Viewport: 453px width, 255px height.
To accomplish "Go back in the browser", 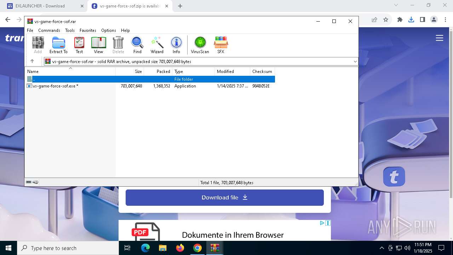I will coord(8,20).
